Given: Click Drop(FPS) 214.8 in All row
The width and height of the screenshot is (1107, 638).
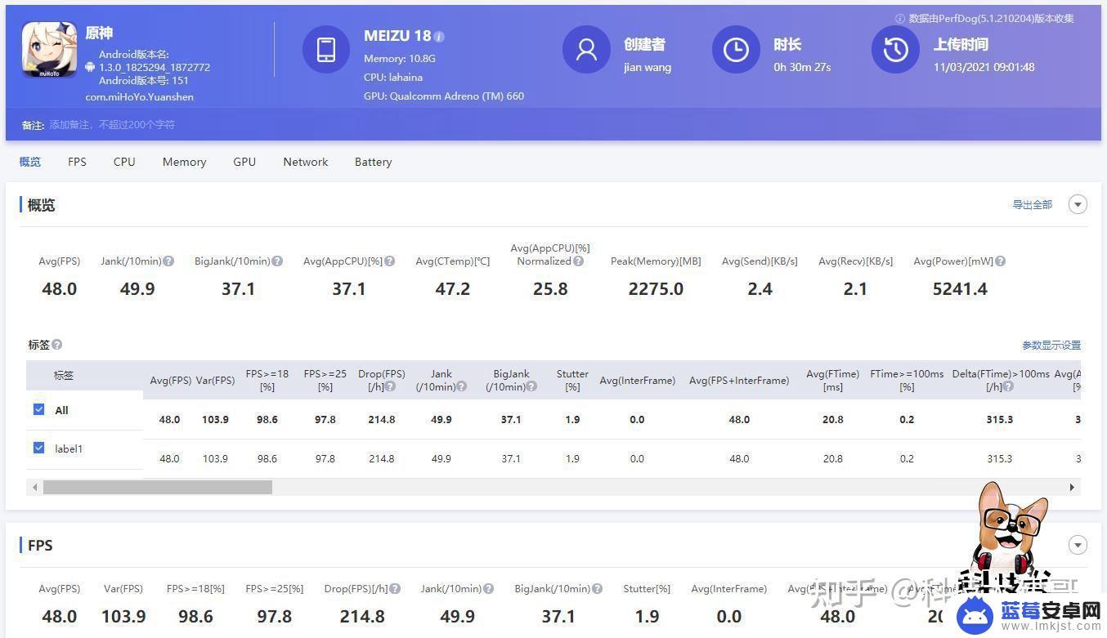Looking at the screenshot, I should point(382,419).
